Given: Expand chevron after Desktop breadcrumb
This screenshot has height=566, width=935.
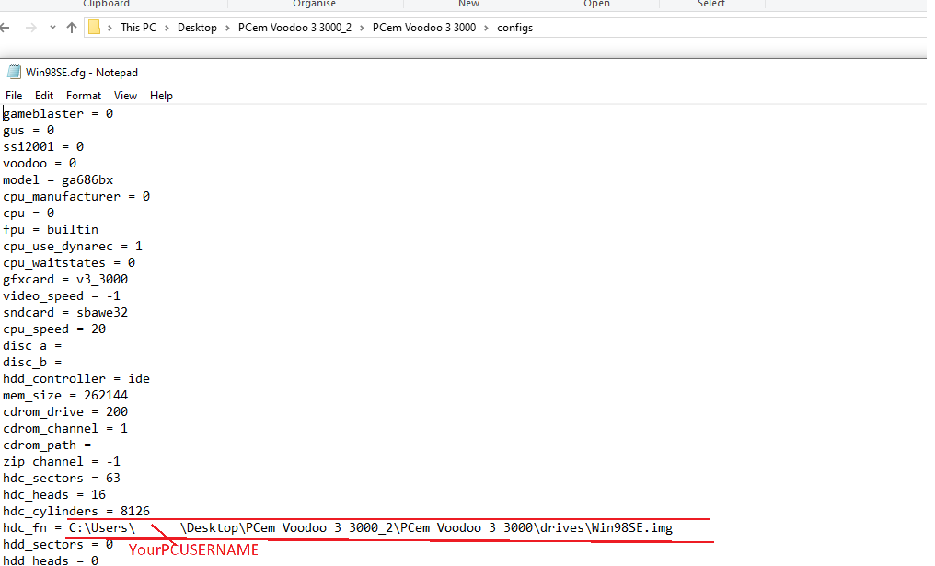Looking at the screenshot, I should coord(227,28).
